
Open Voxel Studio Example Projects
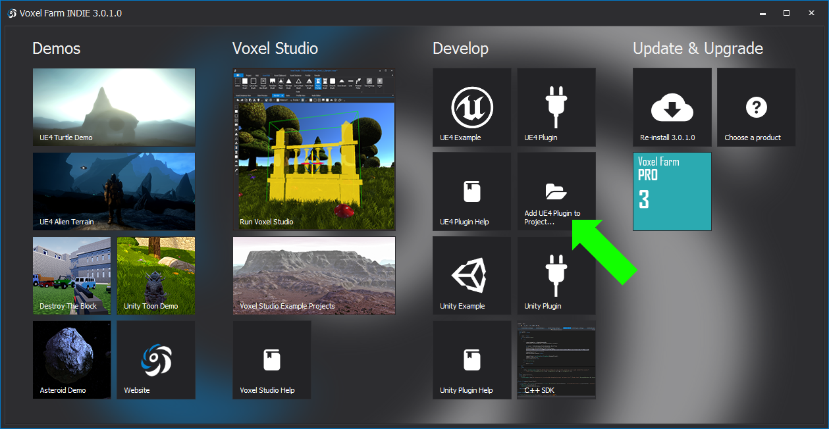pos(314,276)
